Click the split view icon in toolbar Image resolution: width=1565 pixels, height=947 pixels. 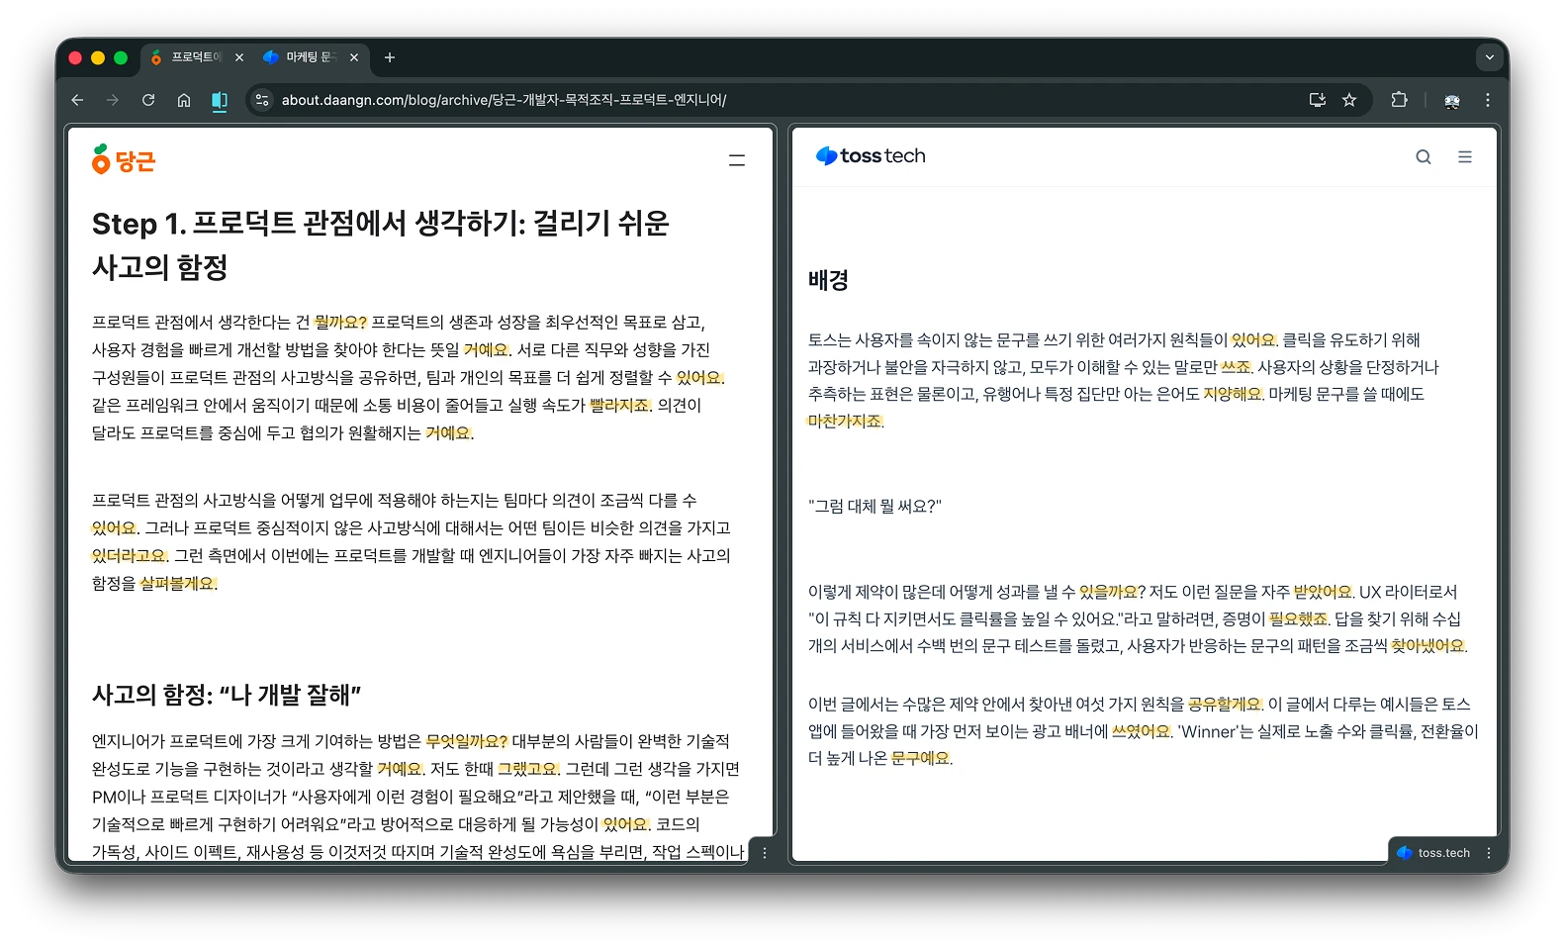click(220, 100)
